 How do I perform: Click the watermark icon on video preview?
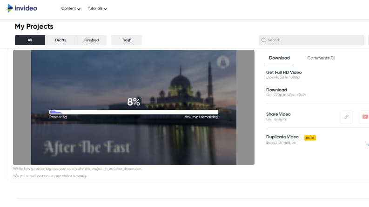tap(223, 62)
